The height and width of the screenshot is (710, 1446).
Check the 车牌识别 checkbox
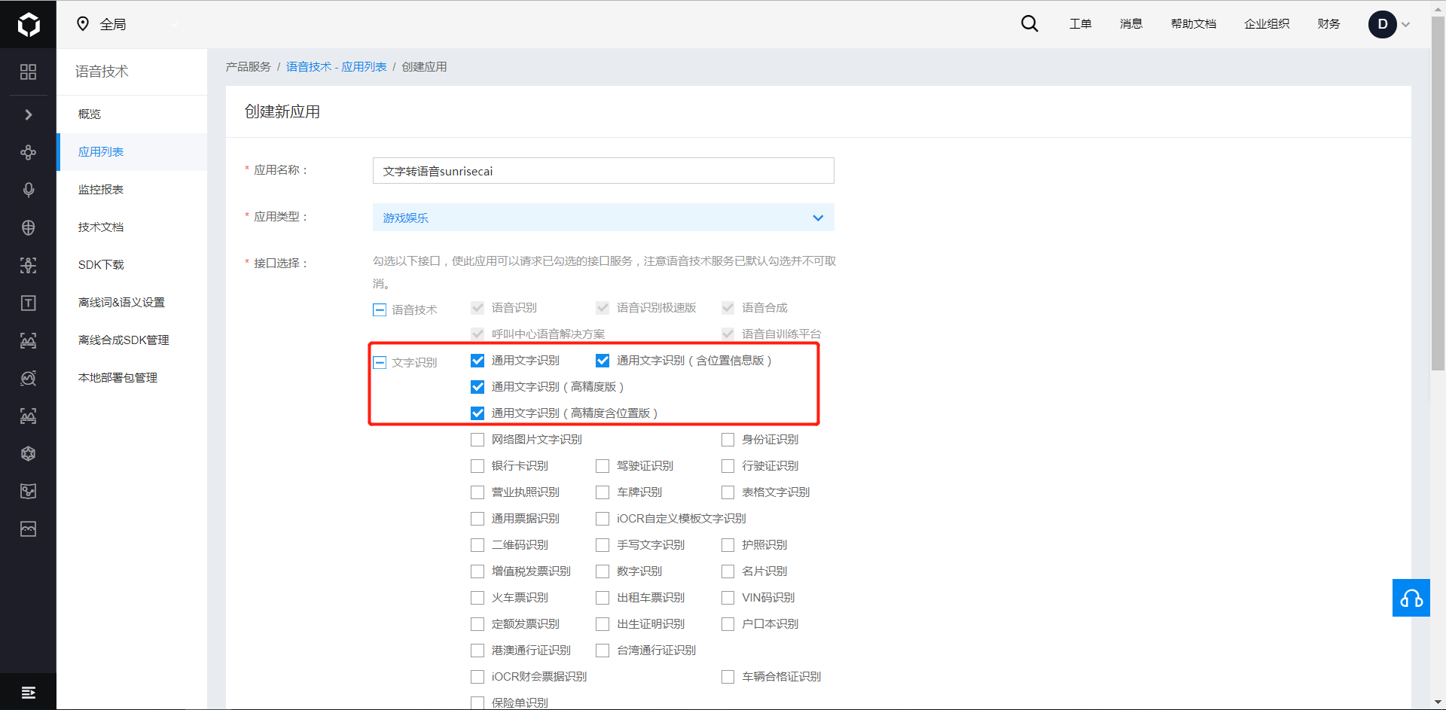tap(602, 492)
